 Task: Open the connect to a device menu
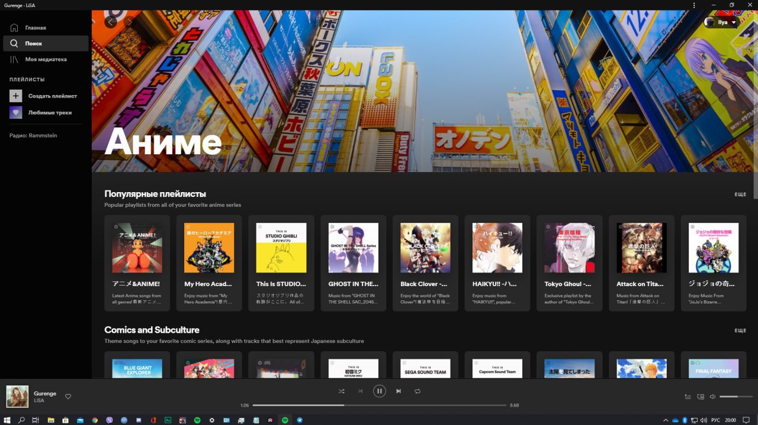(701, 397)
